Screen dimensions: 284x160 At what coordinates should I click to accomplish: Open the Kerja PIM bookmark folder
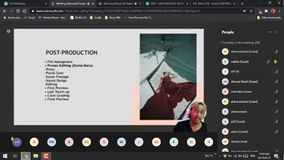click(112, 18)
